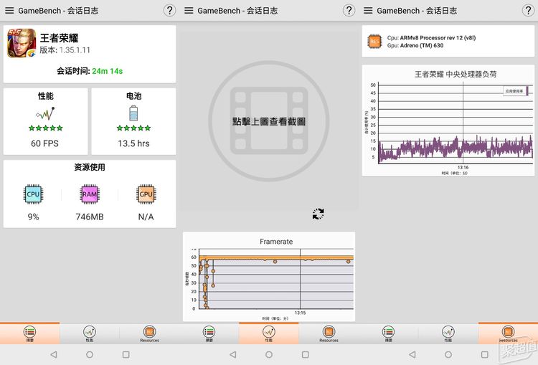Screen dimensions: 538x365
Task: Click Gpu Adreno (TM) 630 text
Action: [415, 45]
